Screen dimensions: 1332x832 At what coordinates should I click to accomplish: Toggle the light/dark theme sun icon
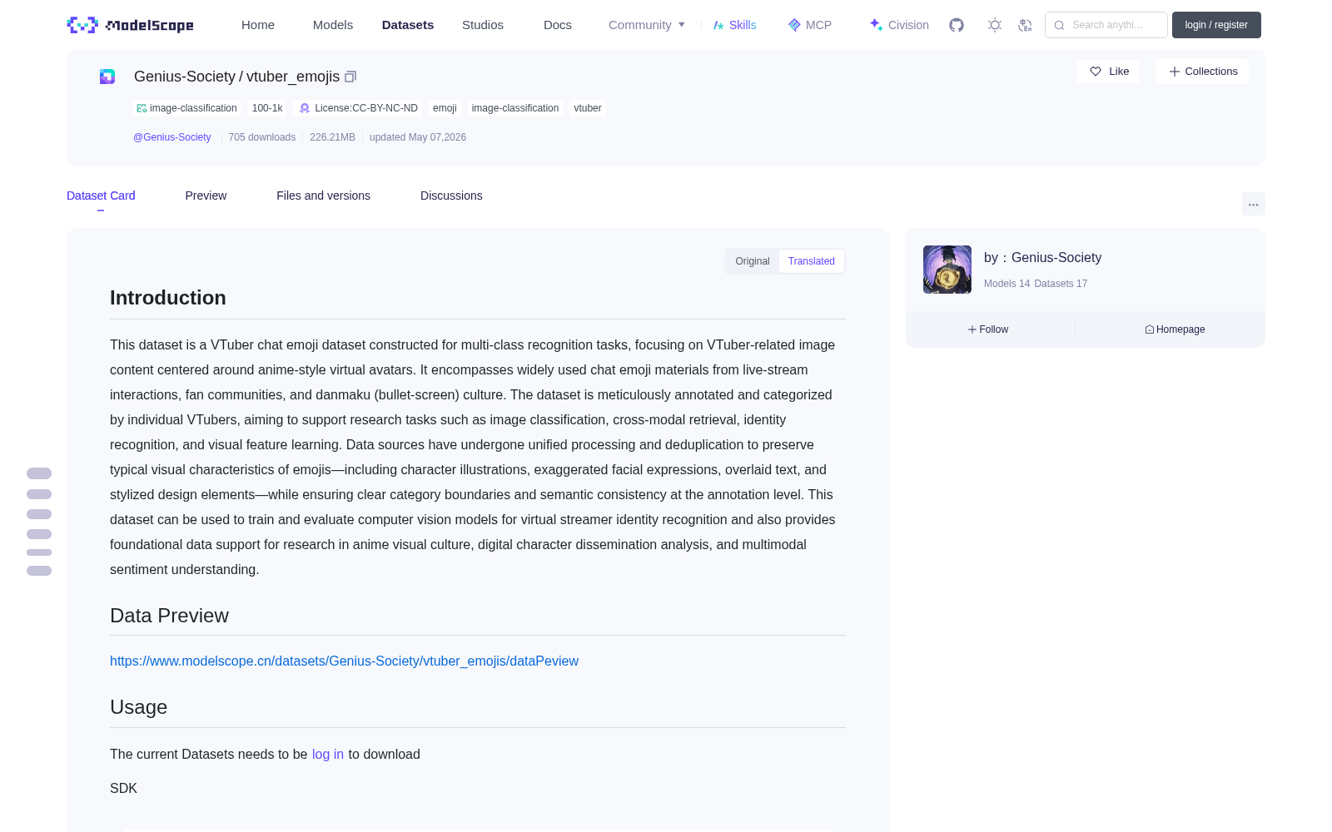pyautogui.click(x=995, y=25)
